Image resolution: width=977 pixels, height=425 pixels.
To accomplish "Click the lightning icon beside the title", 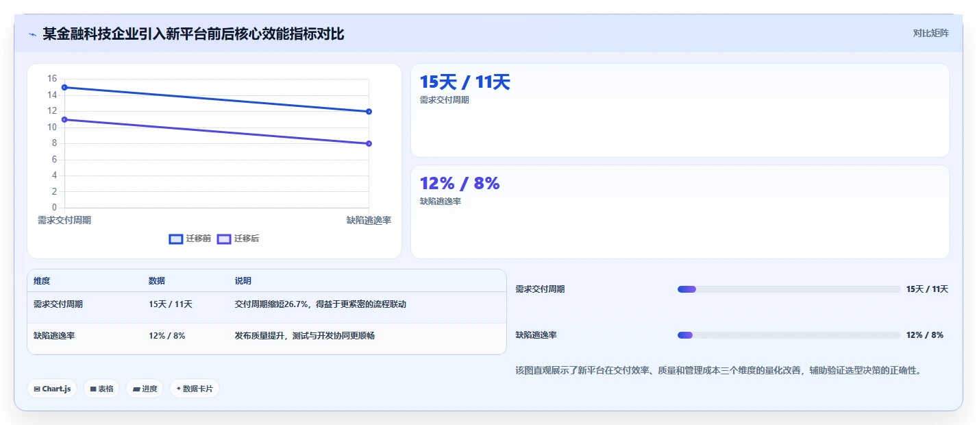I will (x=32, y=34).
